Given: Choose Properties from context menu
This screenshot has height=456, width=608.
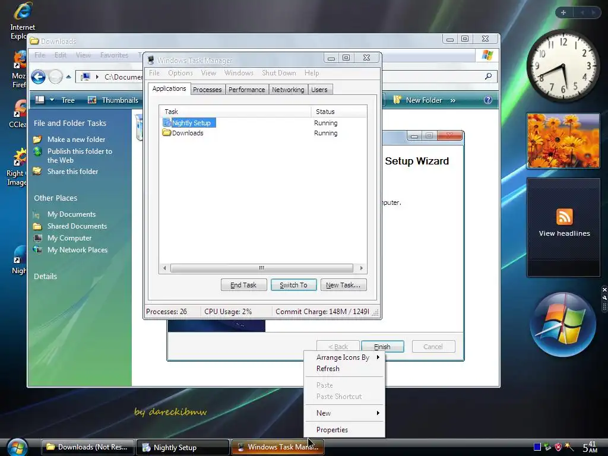Looking at the screenshot, I should click(x=345, y=430).
